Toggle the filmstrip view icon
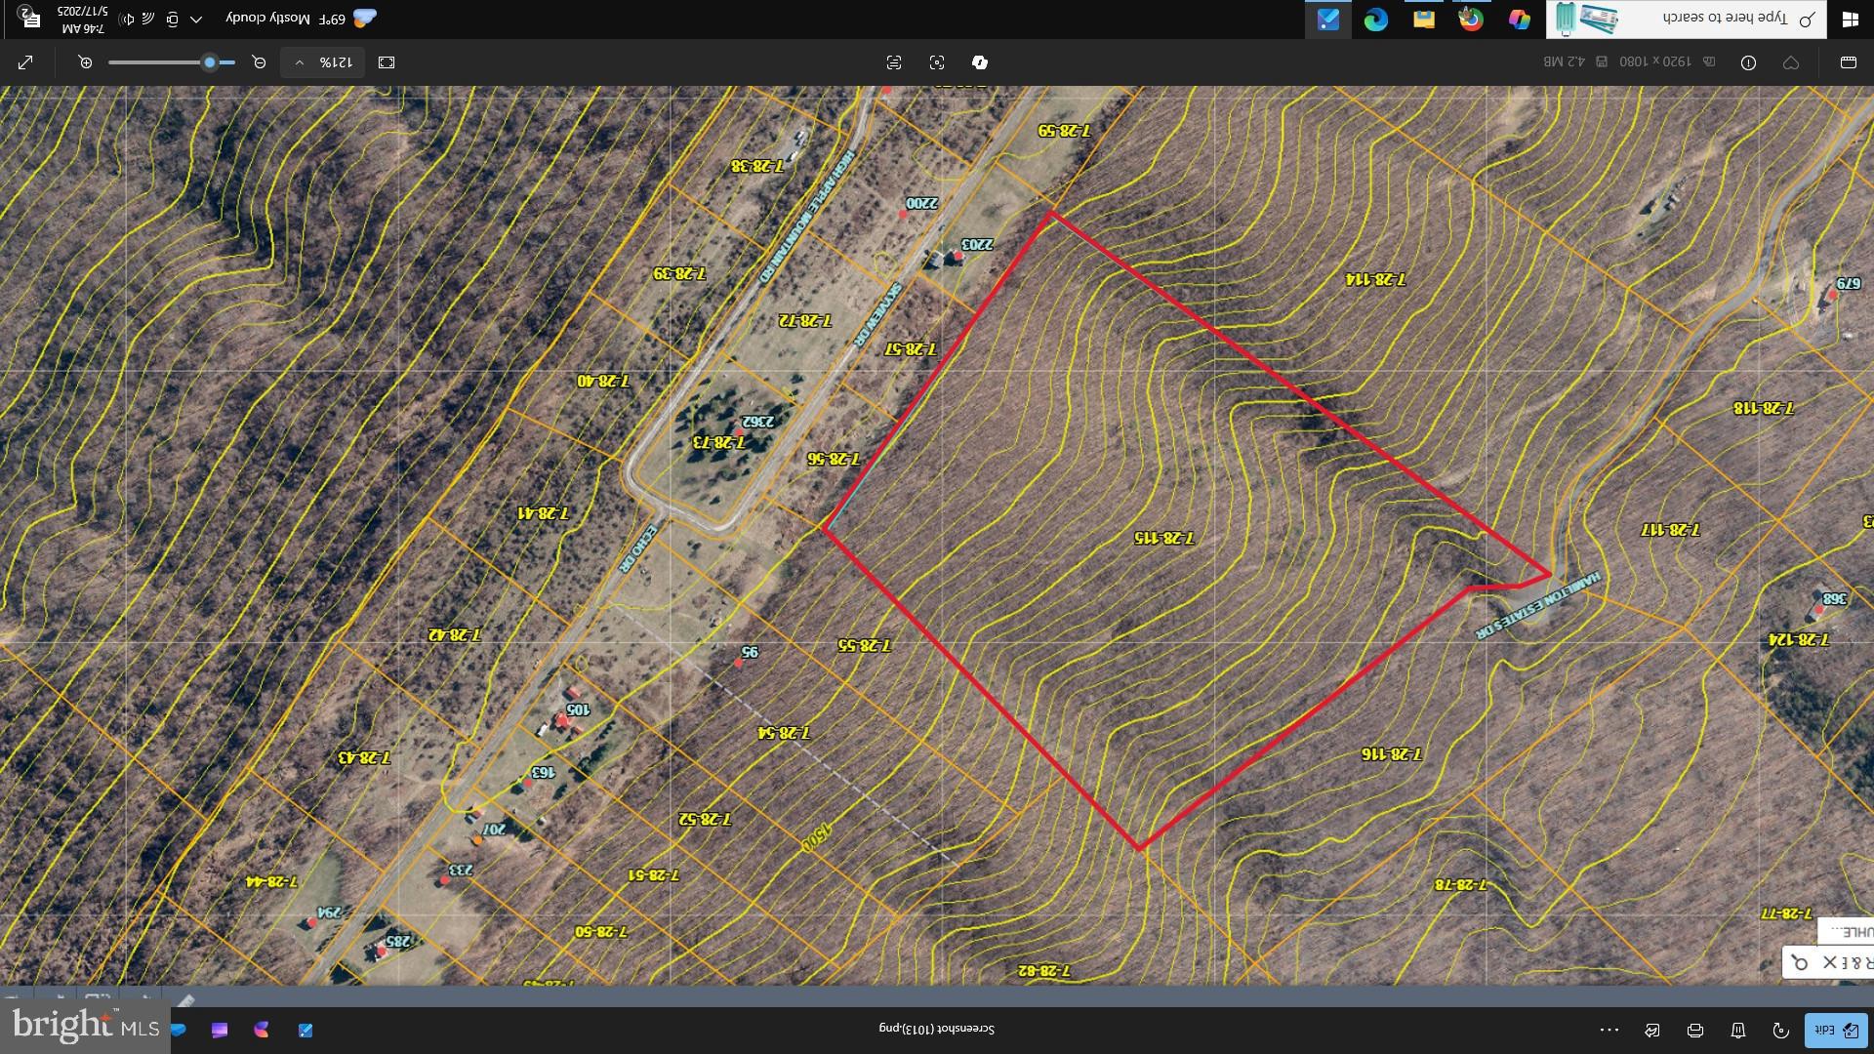Viewport: 1874px width, 1054px height. [x=1848, y=62]
